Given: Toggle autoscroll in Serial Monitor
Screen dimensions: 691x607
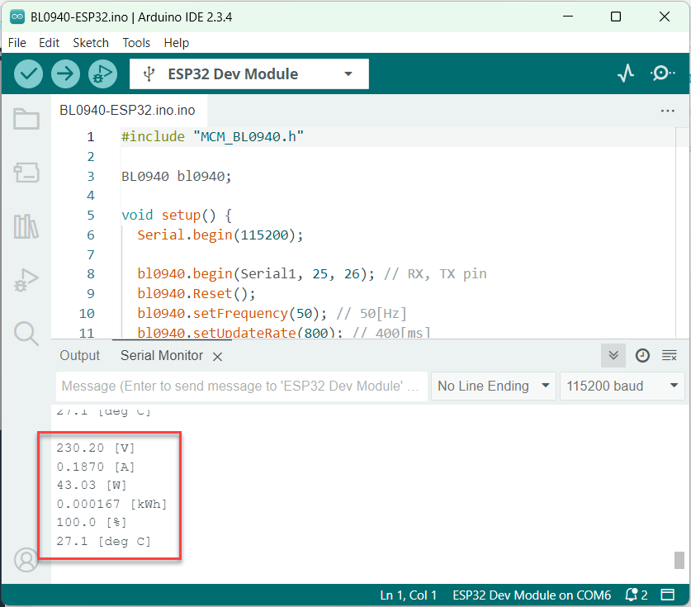Looking at the screenshot, I should (x=613, y=355).
